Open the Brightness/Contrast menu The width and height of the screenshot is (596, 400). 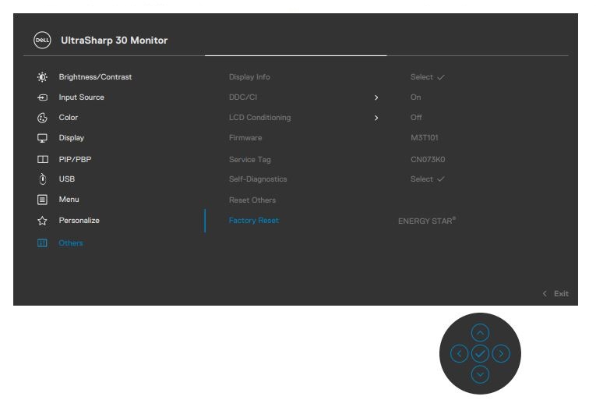95,77
